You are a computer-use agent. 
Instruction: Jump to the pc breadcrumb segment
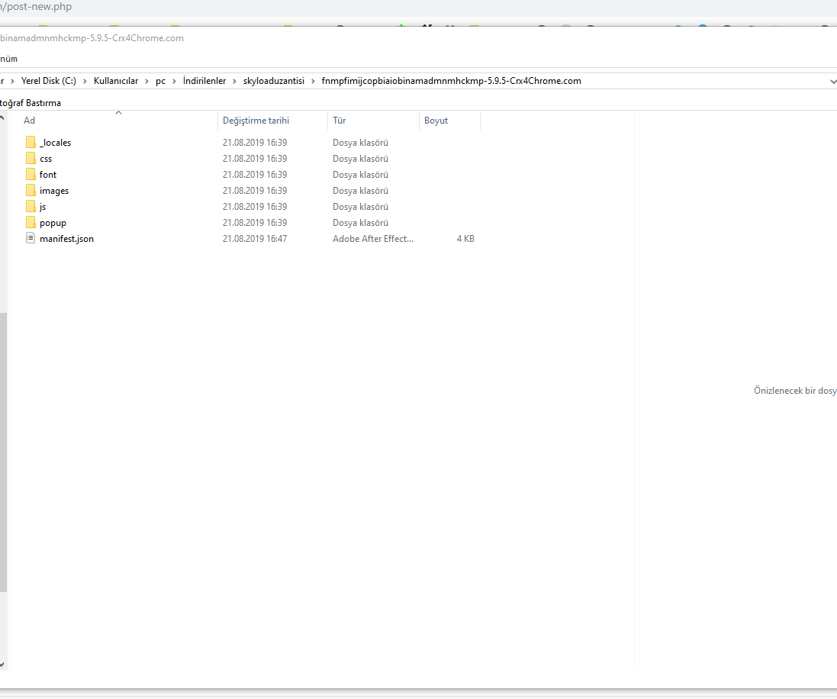click(x=160, y=81)
